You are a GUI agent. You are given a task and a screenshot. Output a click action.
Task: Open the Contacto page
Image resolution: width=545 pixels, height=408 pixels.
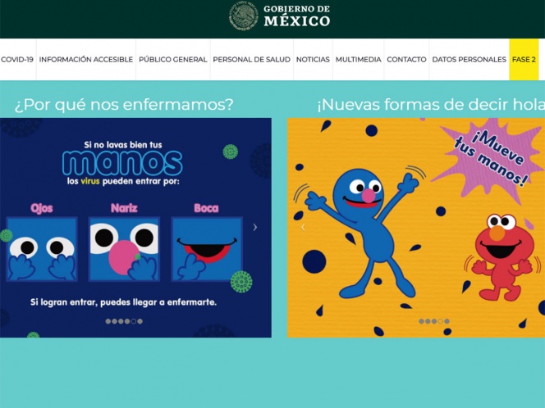pyautogui.click(x=406, y=59)
